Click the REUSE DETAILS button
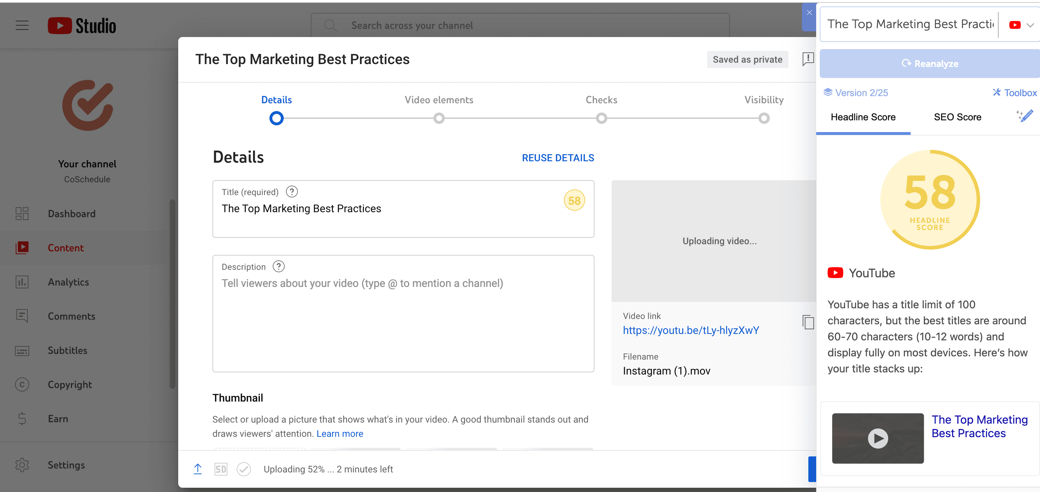 point(557,158)
